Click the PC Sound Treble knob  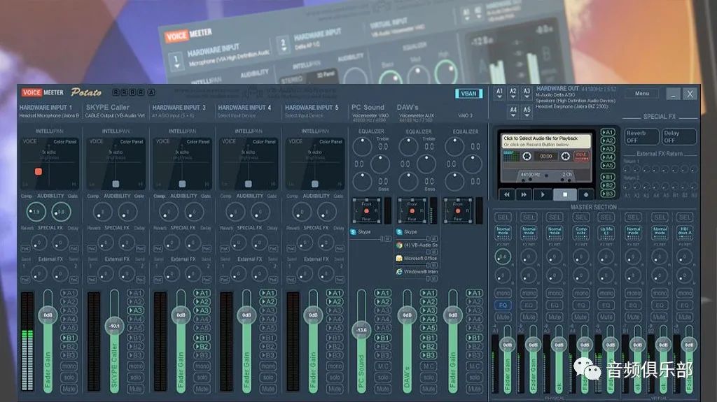363,146
